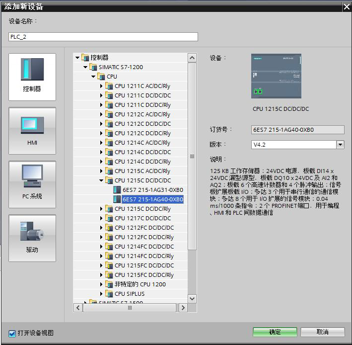
Task: Choose the 驱动 (Drives) device category
Action: (x=32, y=238)
